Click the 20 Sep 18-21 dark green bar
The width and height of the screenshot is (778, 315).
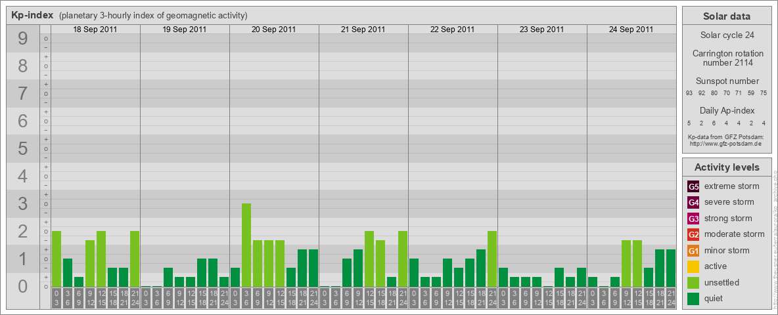(x=302, y=268)
